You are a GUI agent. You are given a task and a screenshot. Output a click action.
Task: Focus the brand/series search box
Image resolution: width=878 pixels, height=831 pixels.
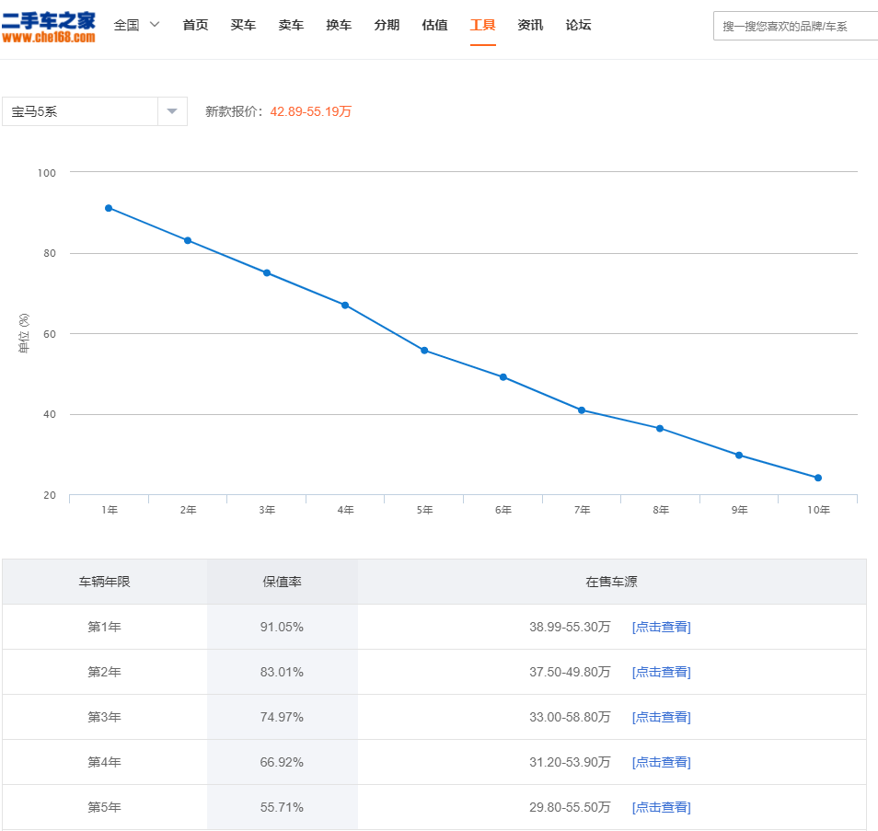click(795, 26)
